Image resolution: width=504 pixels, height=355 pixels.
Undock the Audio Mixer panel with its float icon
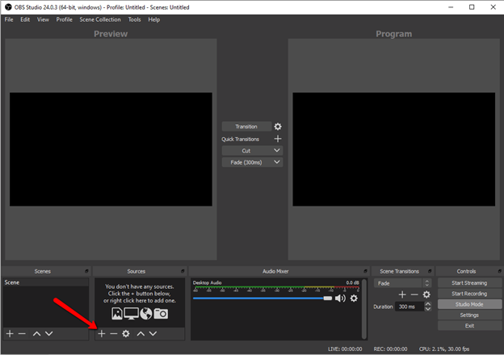coord(365,271)
